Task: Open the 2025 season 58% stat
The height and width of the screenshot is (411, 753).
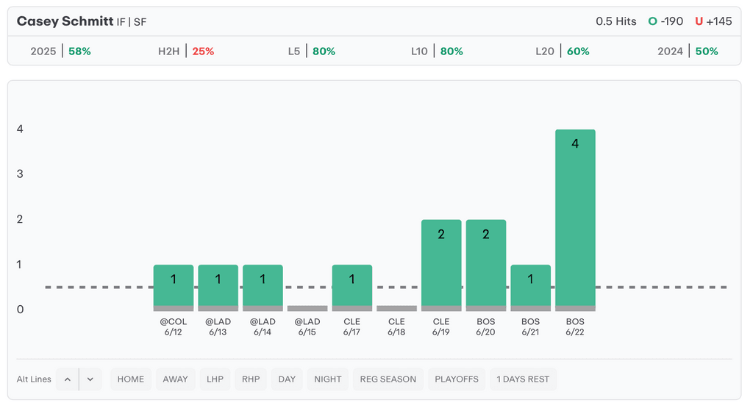Action: click(x=60, y=51)
